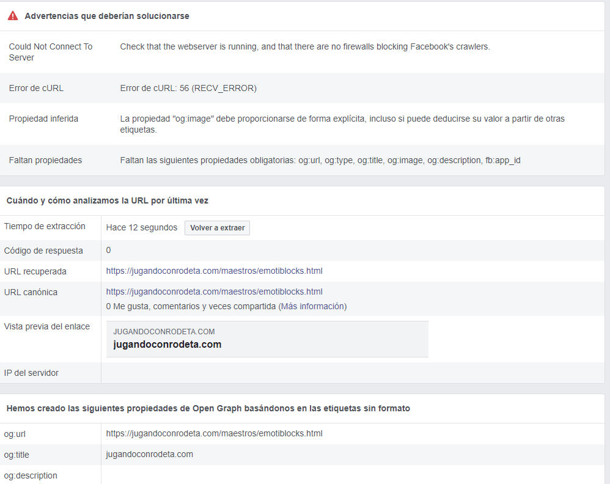The width and height of the screenshot is (610, 484).
Task: Click the 'Vista previa del enlace' label
Action: coord(46,326)
